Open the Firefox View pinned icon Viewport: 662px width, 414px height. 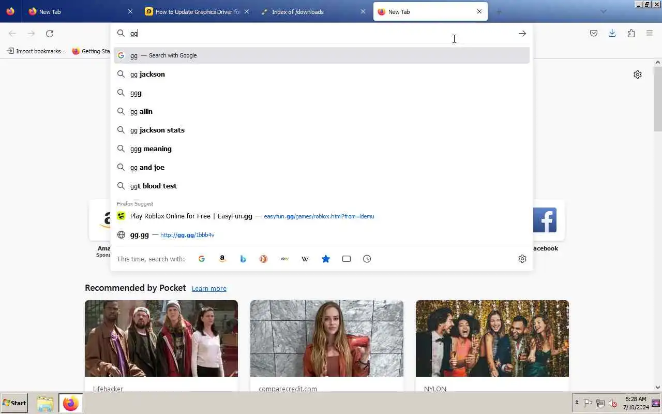(10, 11)
